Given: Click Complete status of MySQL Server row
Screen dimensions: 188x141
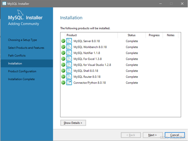Looking at the screenshot, I should (132, 41).
